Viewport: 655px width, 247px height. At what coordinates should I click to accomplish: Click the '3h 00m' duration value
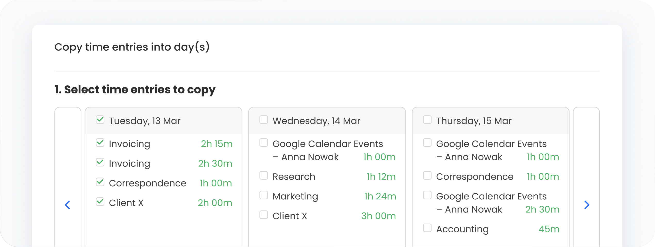378,216
